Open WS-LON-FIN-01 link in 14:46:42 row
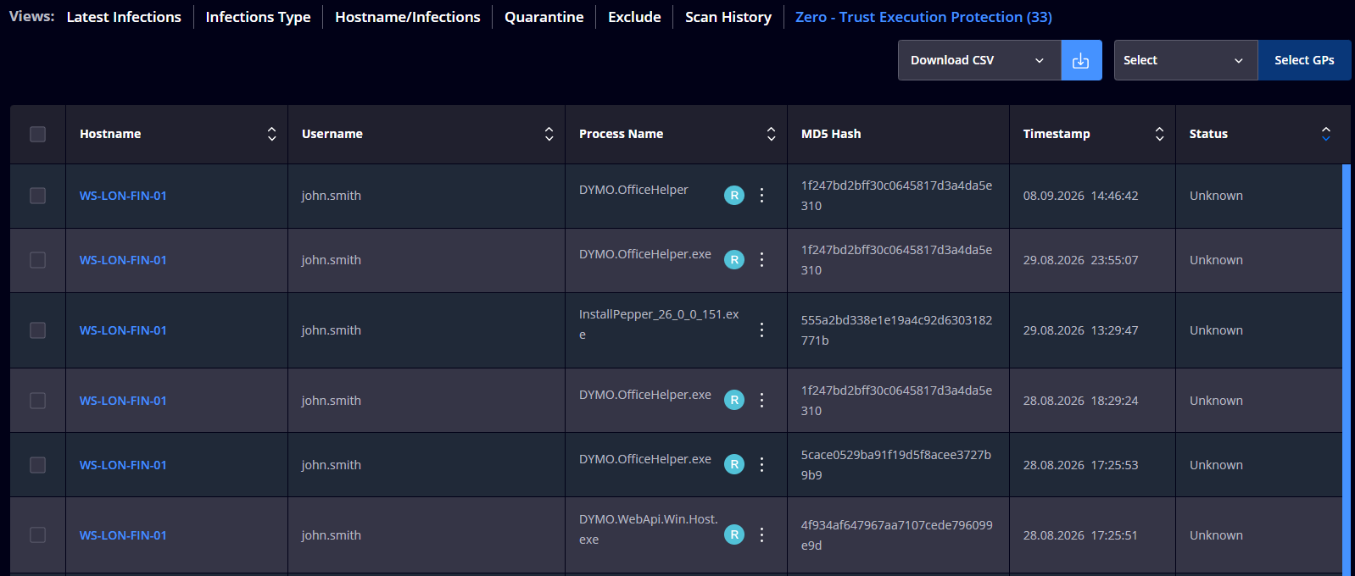This screenshot has width=1355, height=576. (x=123, y=196)
